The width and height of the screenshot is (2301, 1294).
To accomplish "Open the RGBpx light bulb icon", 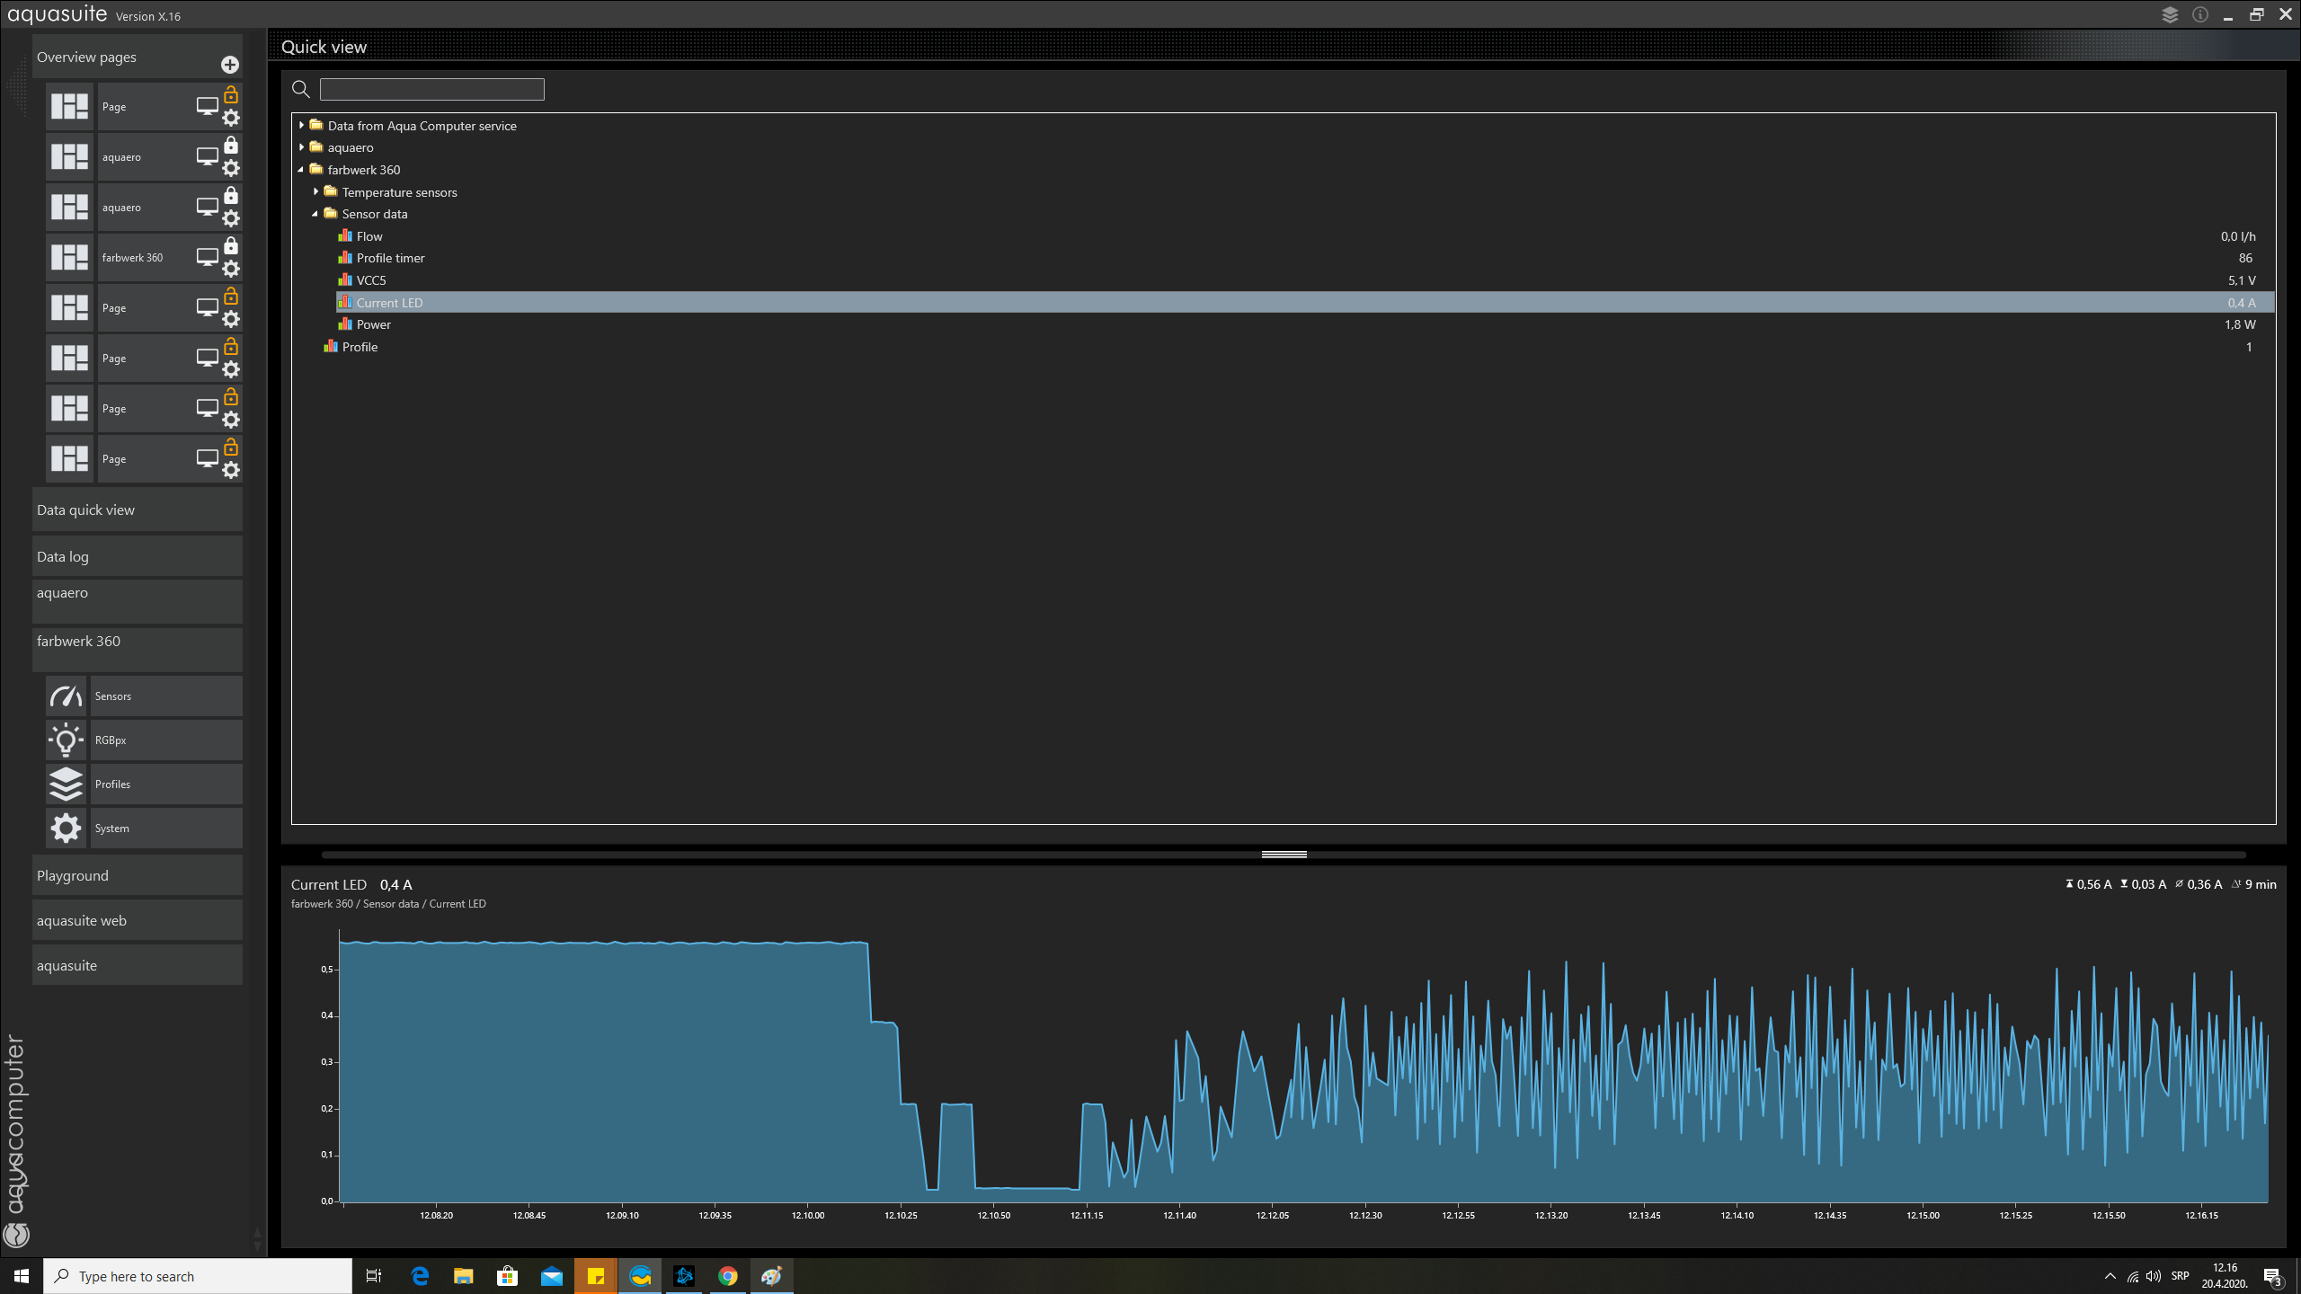I will click(66, 740).
